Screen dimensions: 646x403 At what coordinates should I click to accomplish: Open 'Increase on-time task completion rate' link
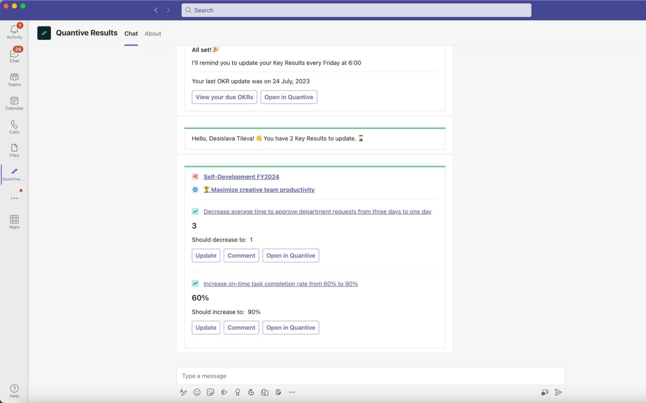tap(281, 283)
